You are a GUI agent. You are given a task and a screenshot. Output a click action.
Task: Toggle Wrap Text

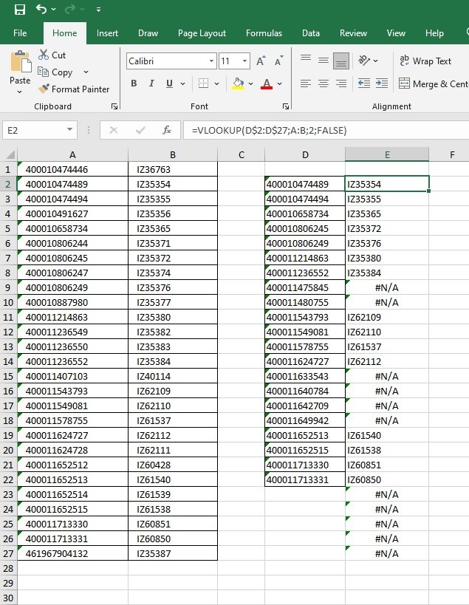(425, 61)
